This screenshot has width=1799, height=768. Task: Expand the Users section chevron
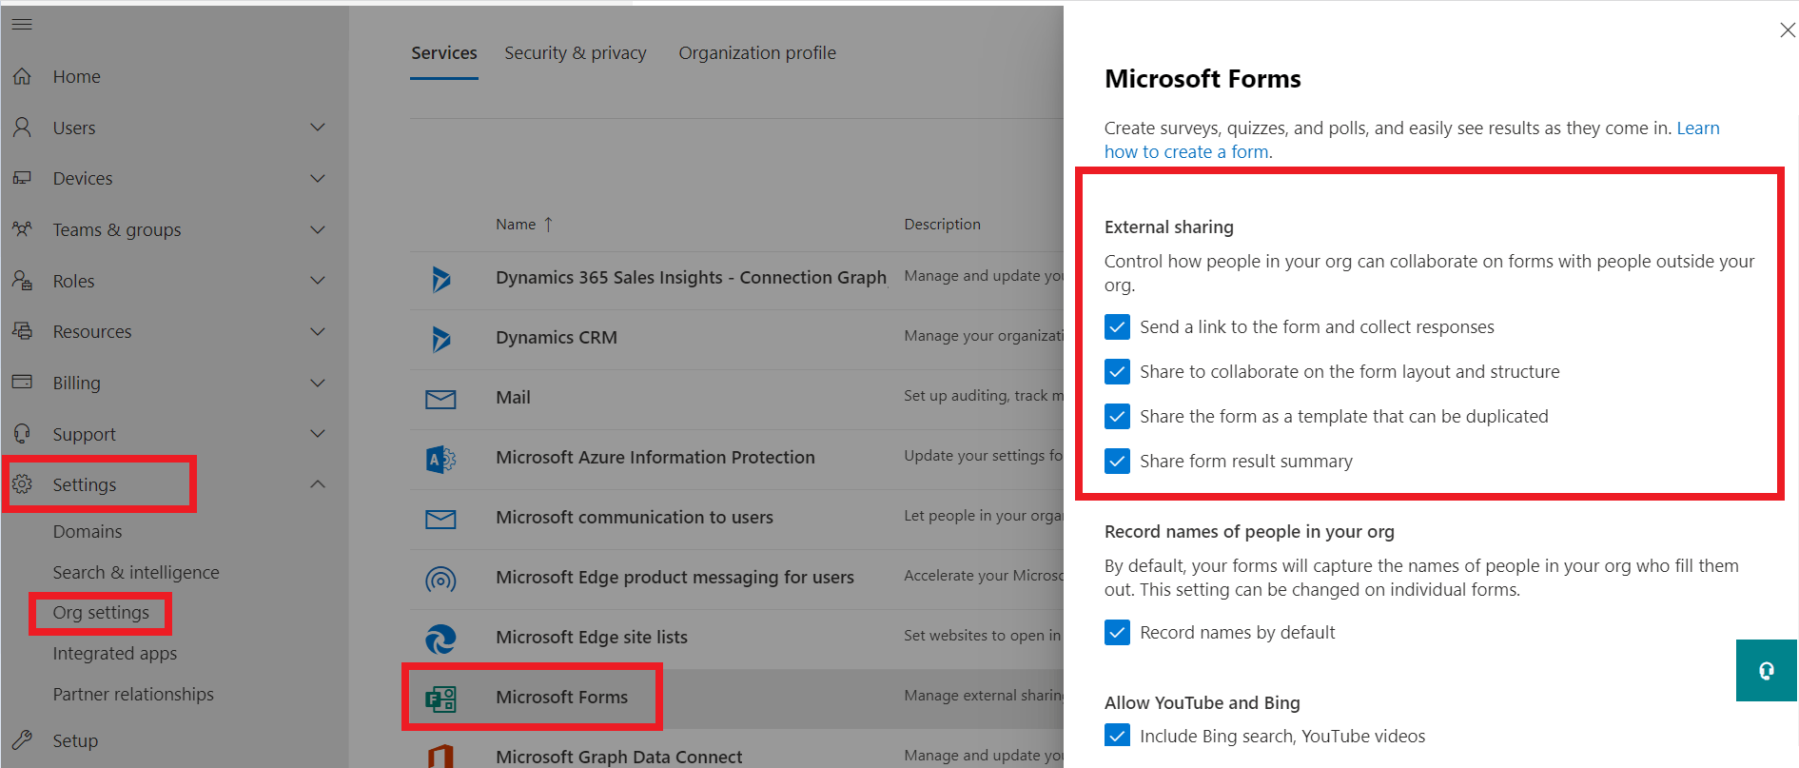(x=318, y=127)
